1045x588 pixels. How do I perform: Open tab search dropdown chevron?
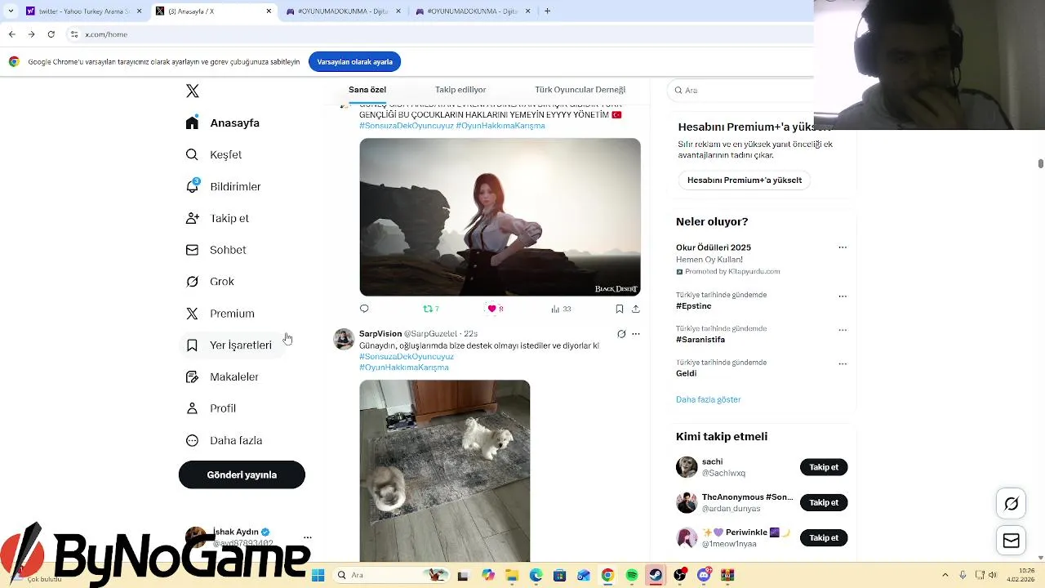pos(10,11)
